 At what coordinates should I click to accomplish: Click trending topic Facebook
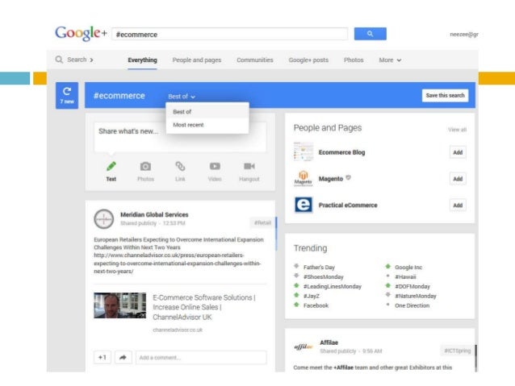pos(316,305)
